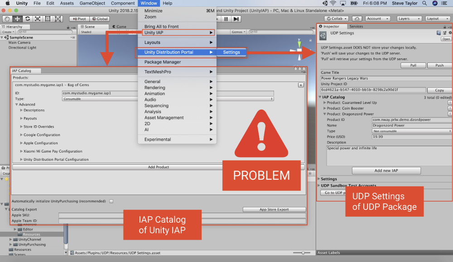Open the UDP Settings gear menu
The height and width of the screenshot is (262, 453).
tap(450, 33)
